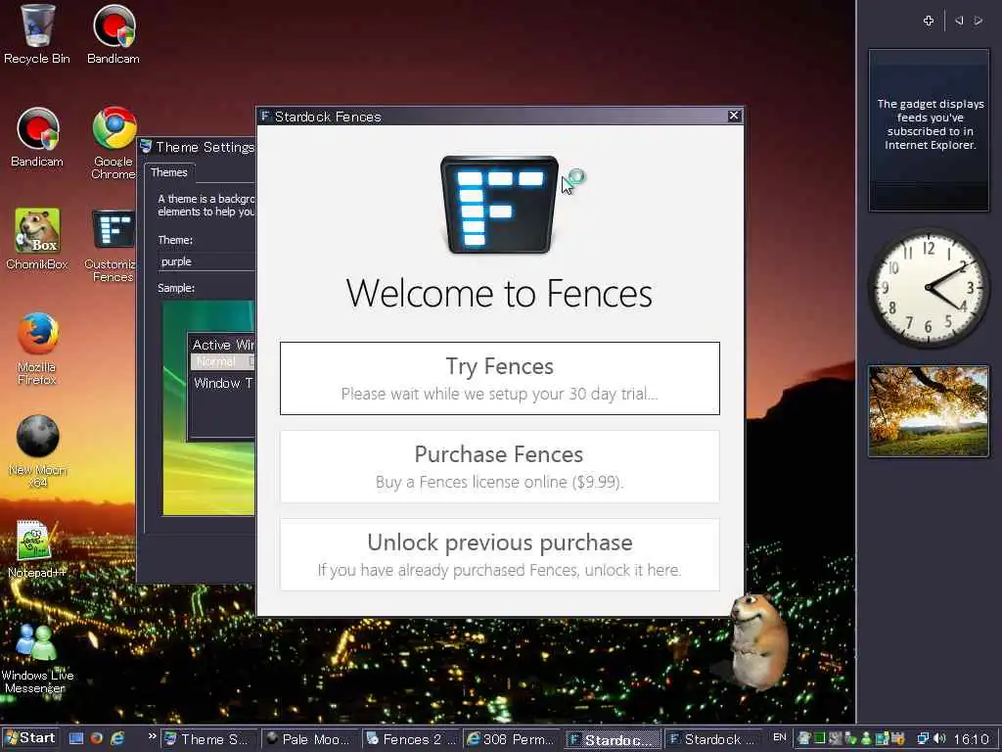
Task: Click the feed headlines sidebar gadget
Action: pos(930,130)
